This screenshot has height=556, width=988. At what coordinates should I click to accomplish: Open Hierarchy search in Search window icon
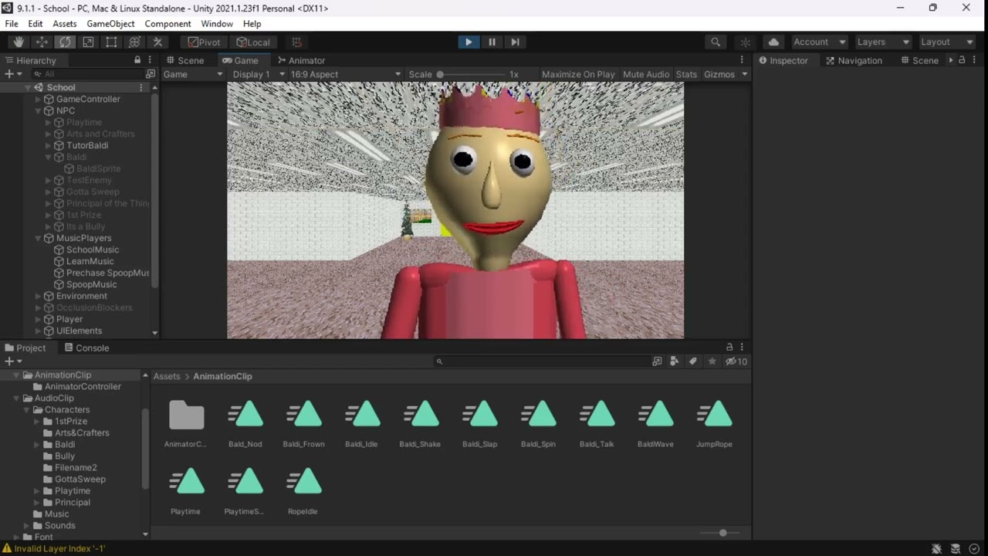tap(151, 74)
